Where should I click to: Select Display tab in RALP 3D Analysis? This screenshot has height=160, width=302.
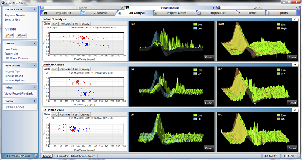point(85,114)
